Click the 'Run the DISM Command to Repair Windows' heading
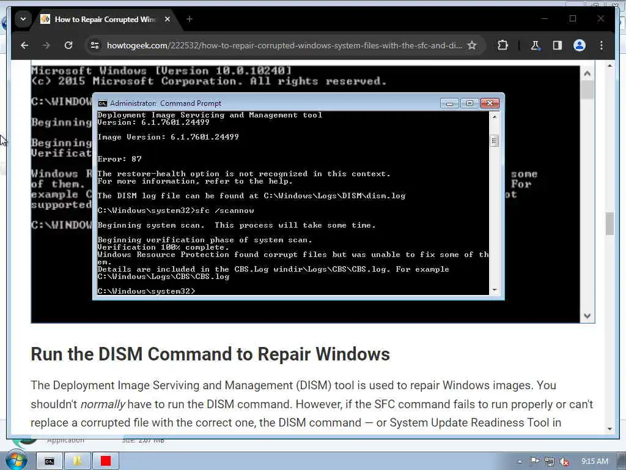The image size is (626, 470). 210,354
